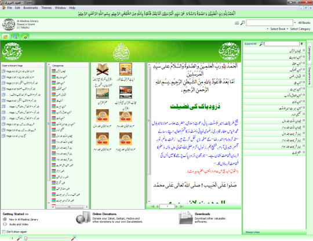The width and height of the screenshot is (313, 241).
Task: Go to first page in reader navigation
Action: coord(152,206)
